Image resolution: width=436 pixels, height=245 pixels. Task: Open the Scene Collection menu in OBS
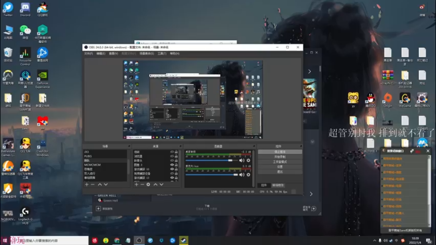coord(147,53)
